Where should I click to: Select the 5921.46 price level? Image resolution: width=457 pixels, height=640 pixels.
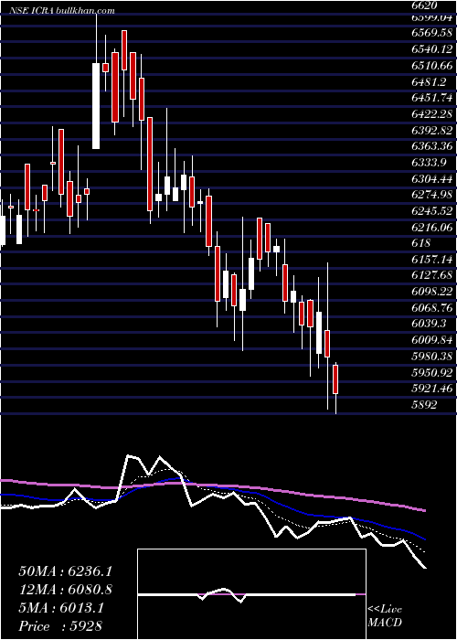pos(432,389)
